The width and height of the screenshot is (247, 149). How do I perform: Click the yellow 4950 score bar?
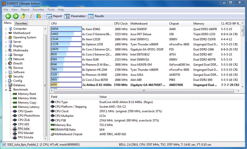pyautogui.click(x=66, y=85)
